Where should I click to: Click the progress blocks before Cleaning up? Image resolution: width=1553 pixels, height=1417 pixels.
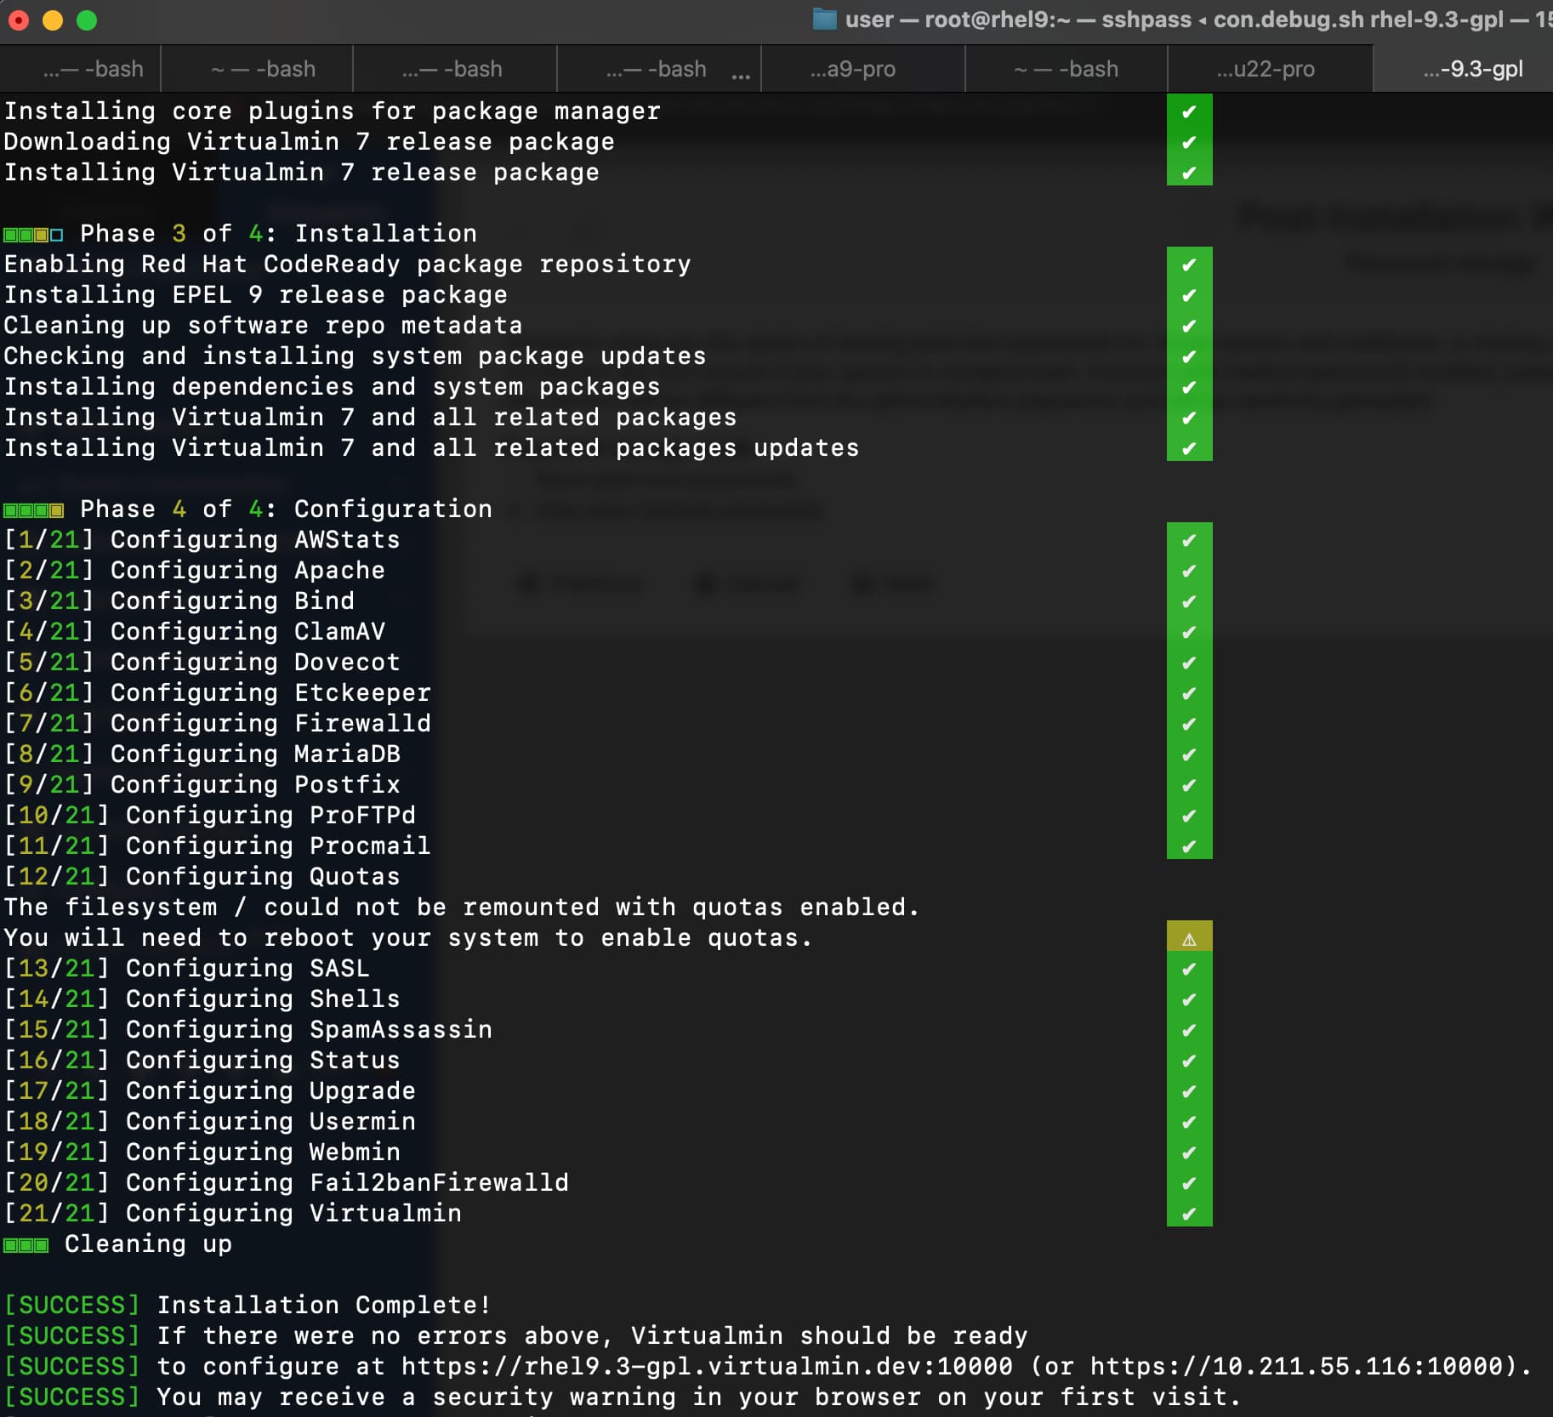[26, 1244]
